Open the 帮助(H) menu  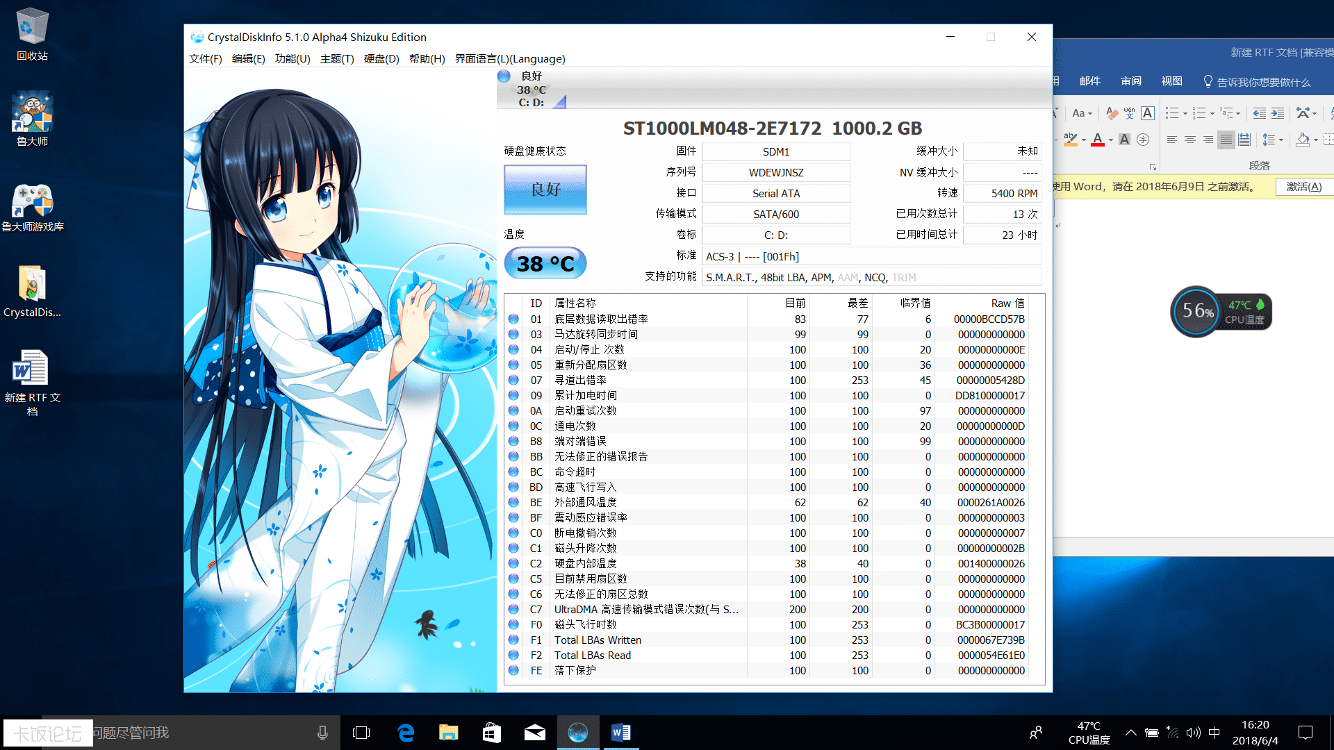tap(427, 59)
